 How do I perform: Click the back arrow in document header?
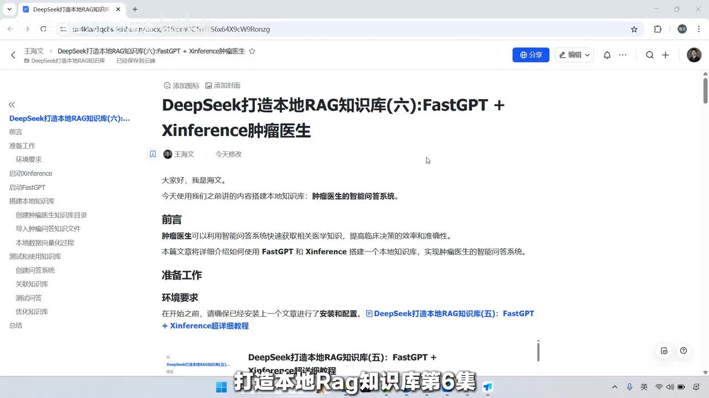click(13, 55)
